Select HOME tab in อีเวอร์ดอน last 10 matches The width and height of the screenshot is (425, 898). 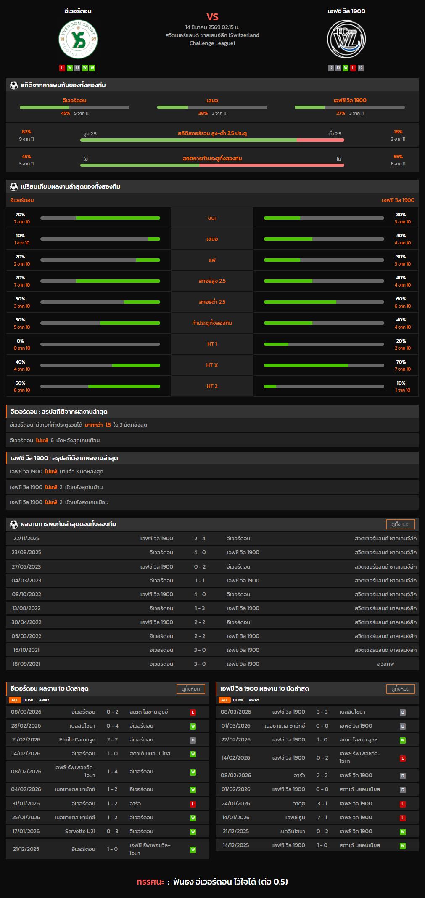(29, 700)
